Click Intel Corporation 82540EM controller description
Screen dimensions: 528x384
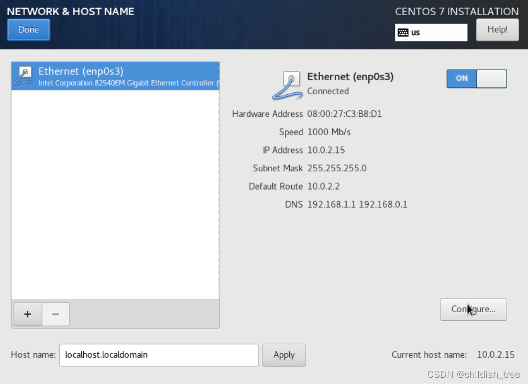(128, 83)
